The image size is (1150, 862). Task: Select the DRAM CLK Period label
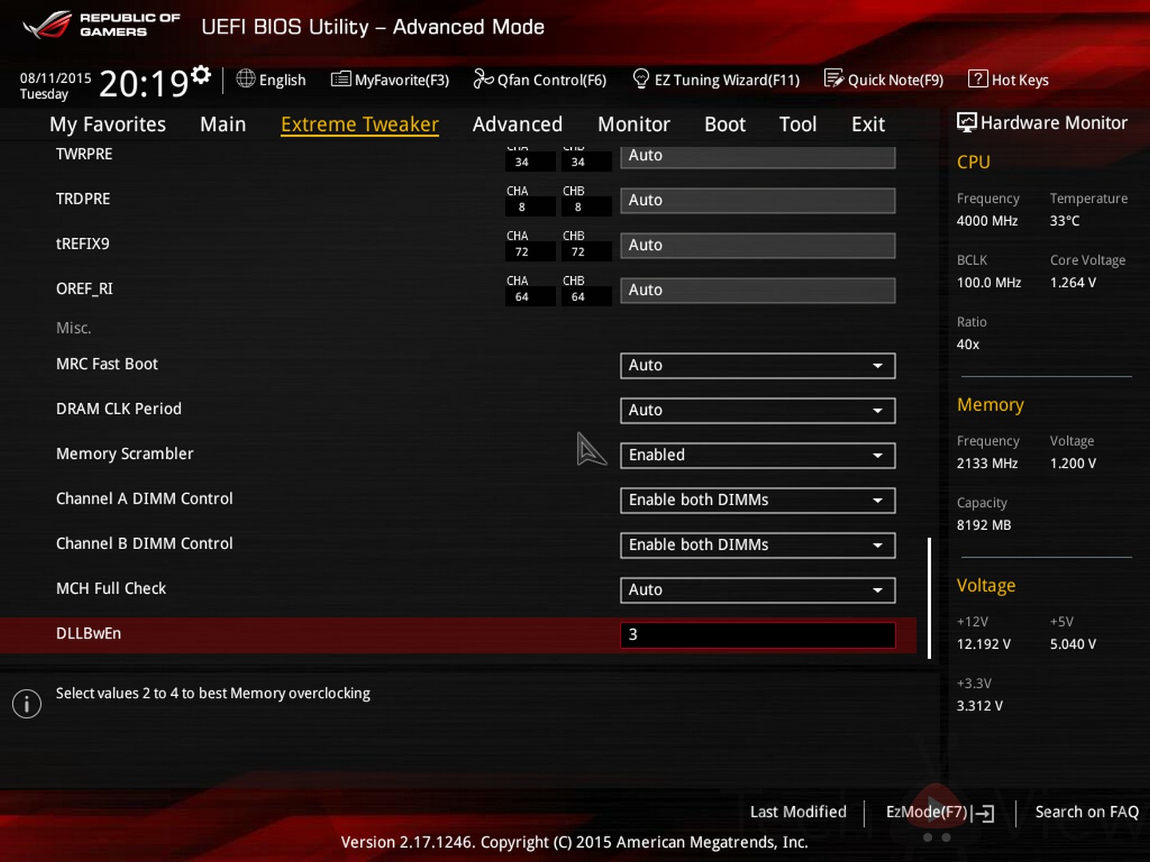tap(119, 409)
